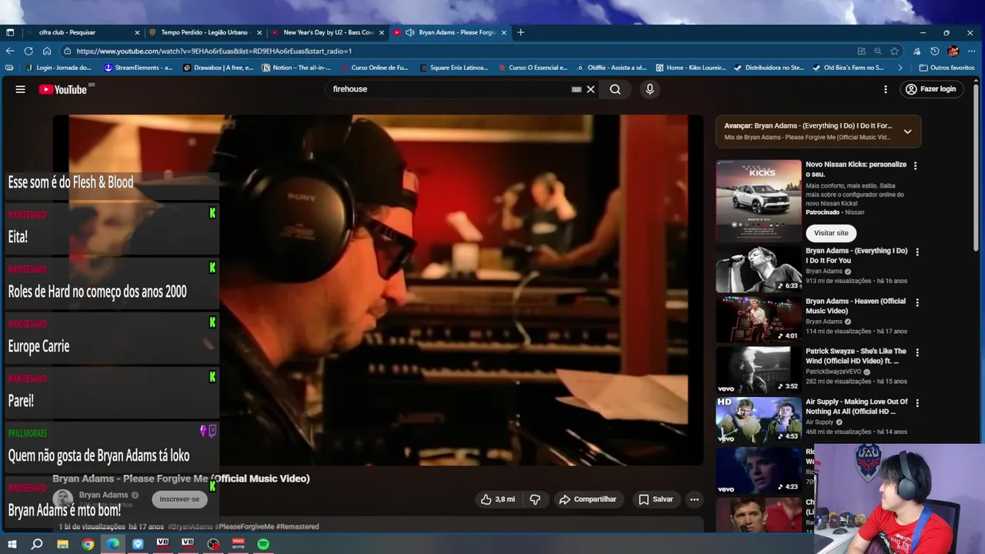This screenshot has width=985, height=554.
Task: Open Windows Start menu
Action: click(x=12, y=544)
